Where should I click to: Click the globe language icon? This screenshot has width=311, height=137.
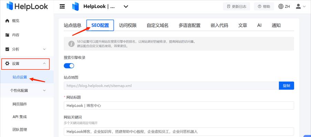coord(281,7)
